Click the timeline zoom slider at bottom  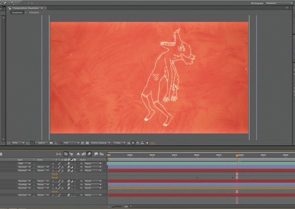click(x=118, y=207)
